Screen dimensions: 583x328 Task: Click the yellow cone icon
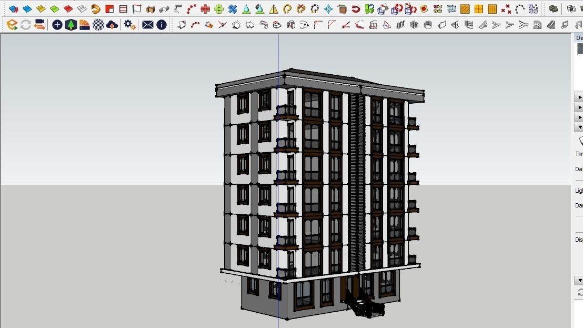tap(274, 8)
